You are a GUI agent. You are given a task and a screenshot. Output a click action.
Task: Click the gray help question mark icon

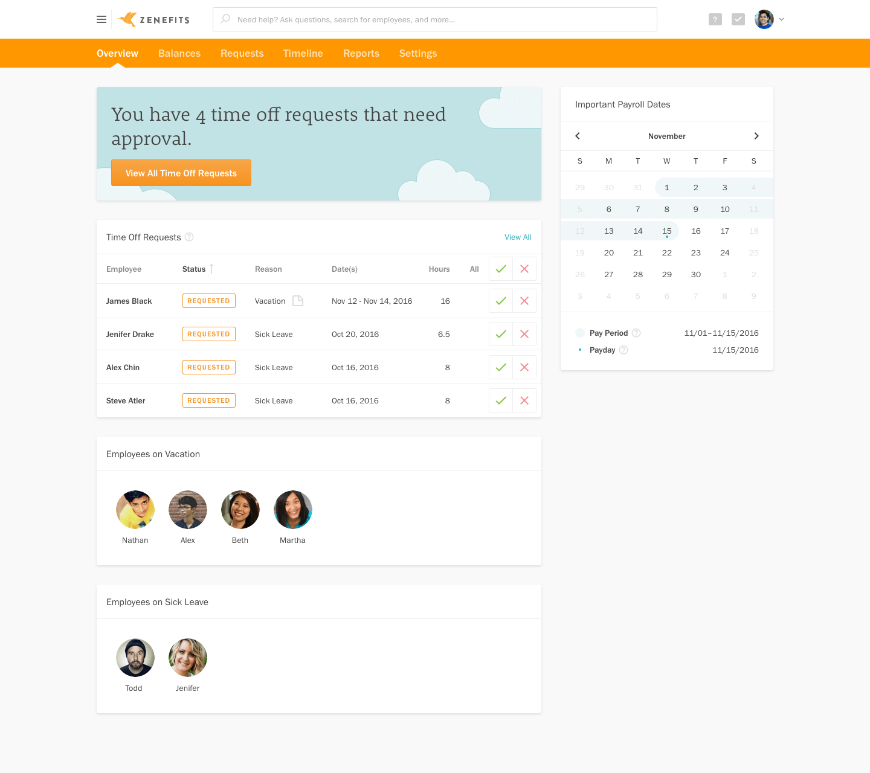pyautogui.click(x=715, y=19)
